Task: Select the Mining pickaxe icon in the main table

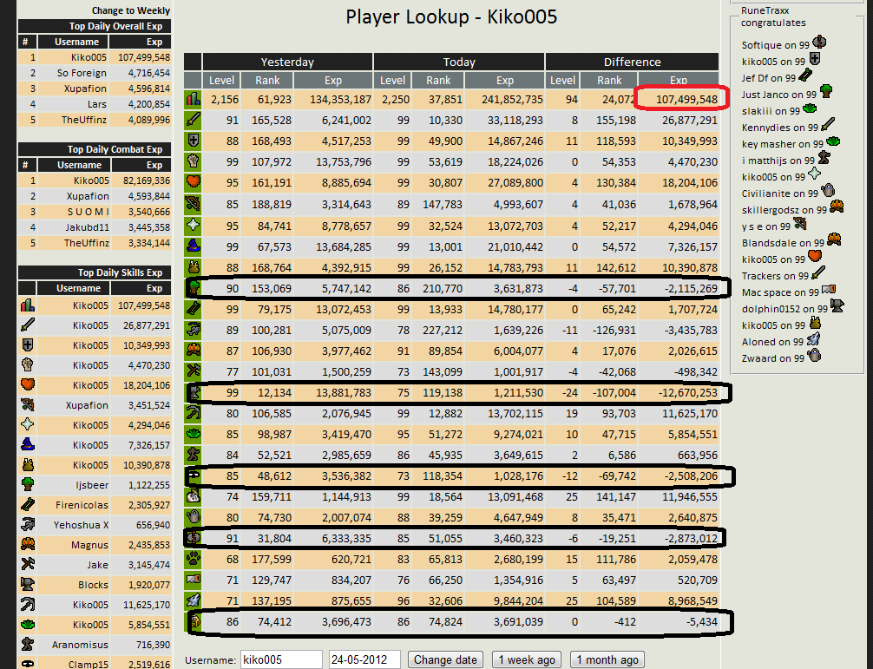Action: click(194, 413)
